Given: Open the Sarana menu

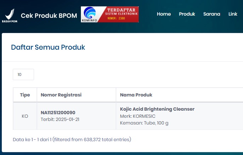Looking at the screenshot, I should [212, 14].
